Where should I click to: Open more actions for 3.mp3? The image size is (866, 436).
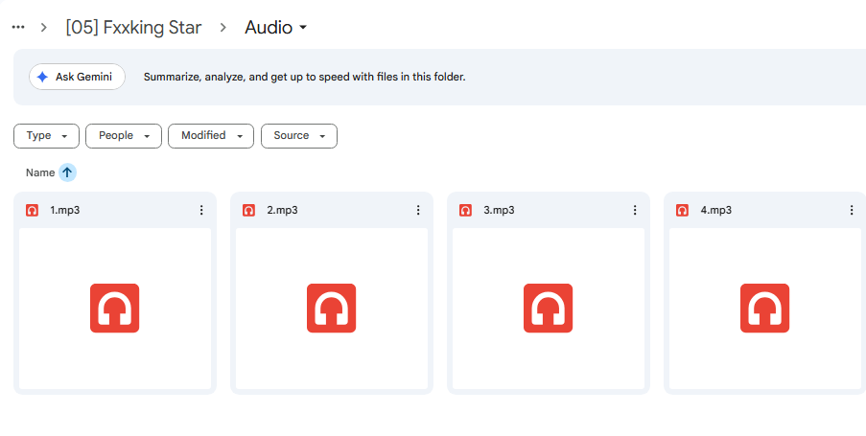[x=635, y=210]
